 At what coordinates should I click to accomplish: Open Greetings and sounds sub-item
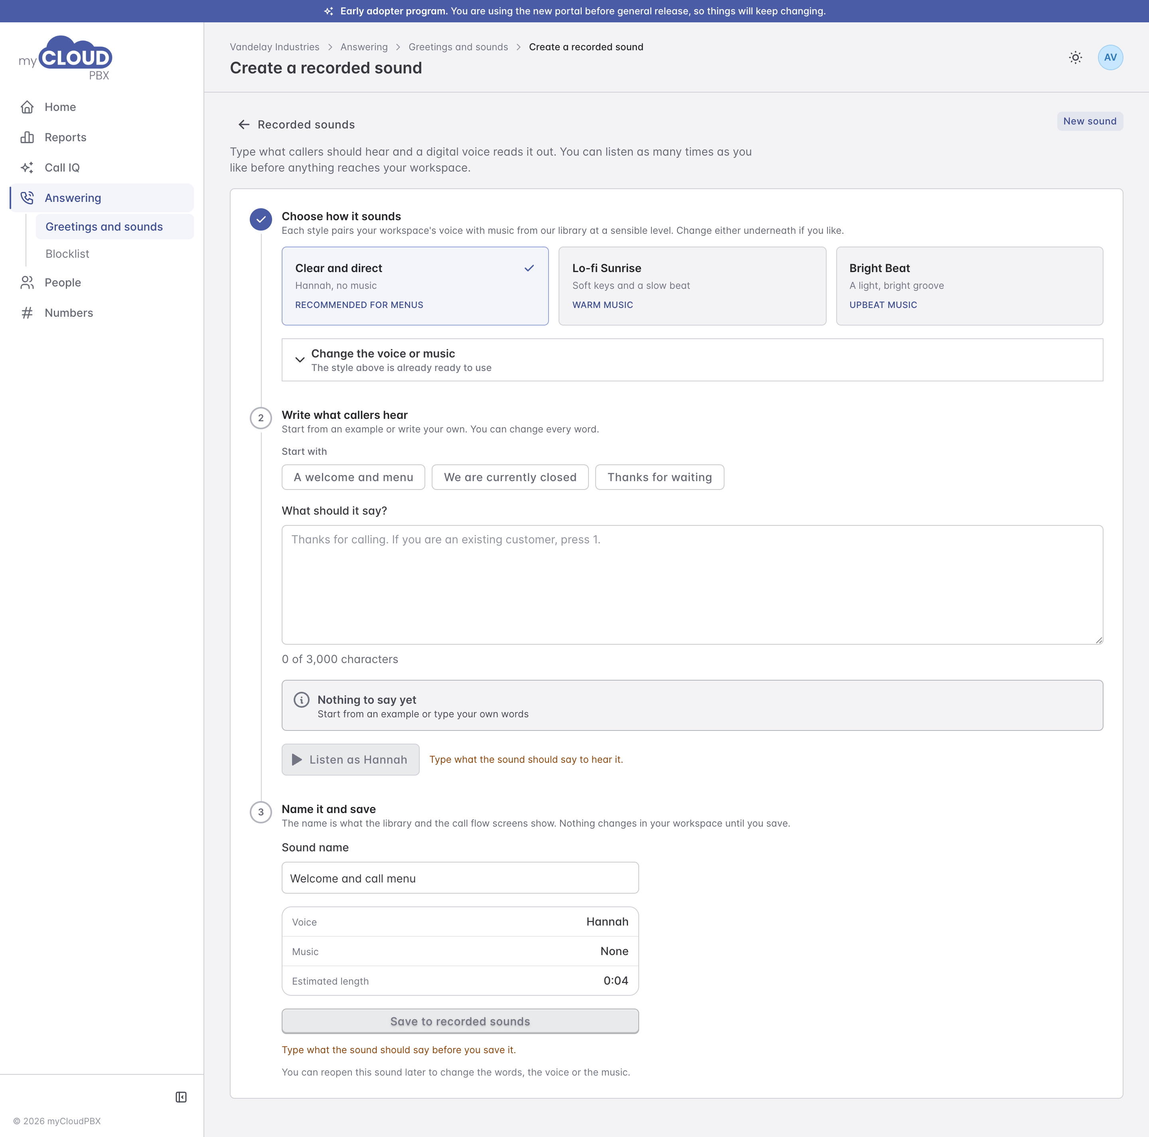tap(115, 227)
